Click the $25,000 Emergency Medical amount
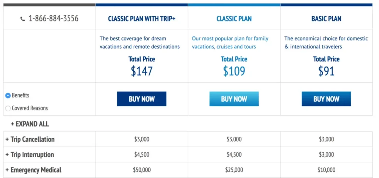Screen dimensions: 379x178 [234, 170]
